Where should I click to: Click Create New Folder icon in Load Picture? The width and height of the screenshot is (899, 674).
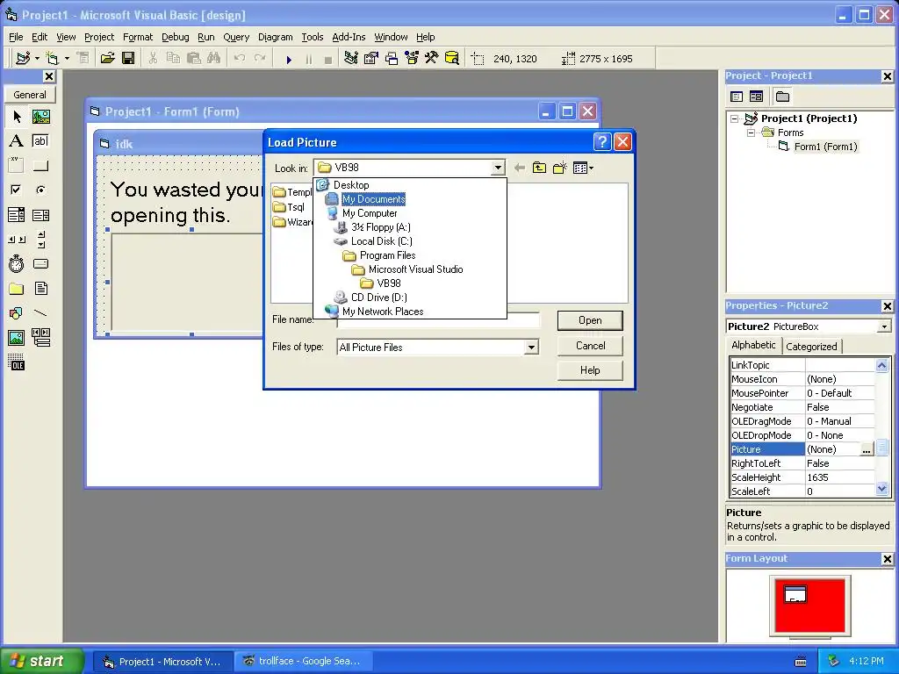pyautogui.click(x=559, y=168)
